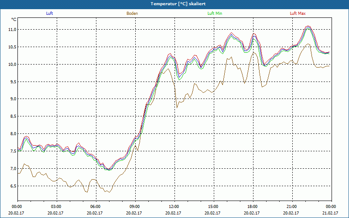Screen dimensions: 349x218
Task: Click the 09:00 time label on x-axis
Action: [x=135, y=207]
